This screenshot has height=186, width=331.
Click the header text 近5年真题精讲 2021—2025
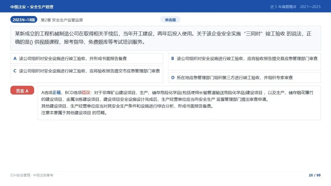[295, 7]
